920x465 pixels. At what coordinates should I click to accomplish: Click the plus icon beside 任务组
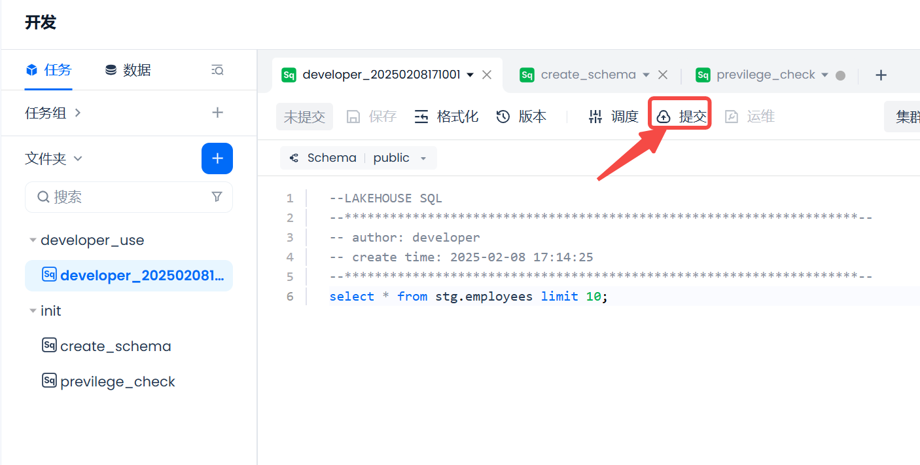(218, 113)
